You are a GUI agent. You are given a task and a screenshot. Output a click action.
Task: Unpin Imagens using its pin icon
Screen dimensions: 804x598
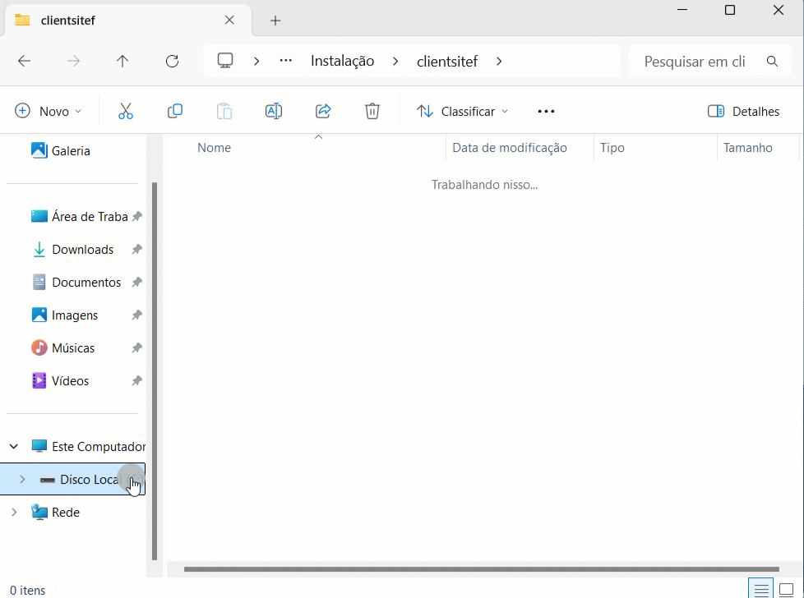[x=136, y=315]
